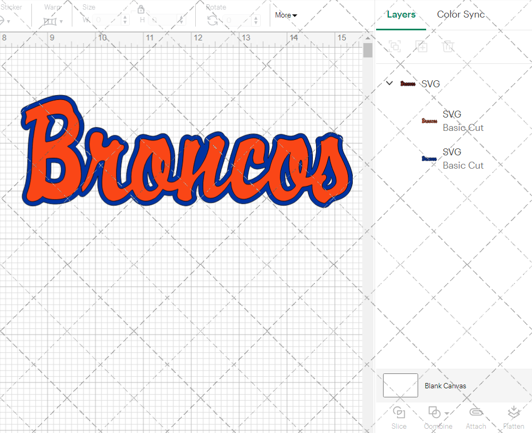Toggle the size aspect-ratio lock
Screen dimensions: 532x433
[x=141, y=9]
